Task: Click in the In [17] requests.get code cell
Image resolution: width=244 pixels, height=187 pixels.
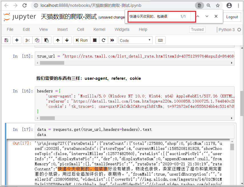Action: (135, 132)
